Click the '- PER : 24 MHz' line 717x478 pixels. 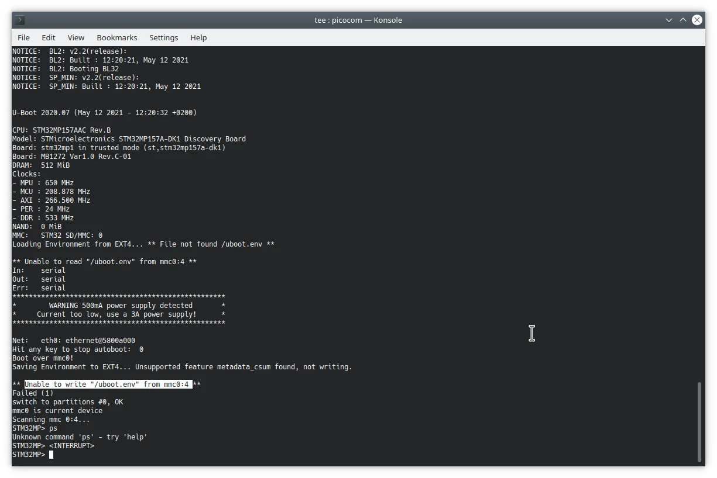pyautogui.click(x=41, y=209)
